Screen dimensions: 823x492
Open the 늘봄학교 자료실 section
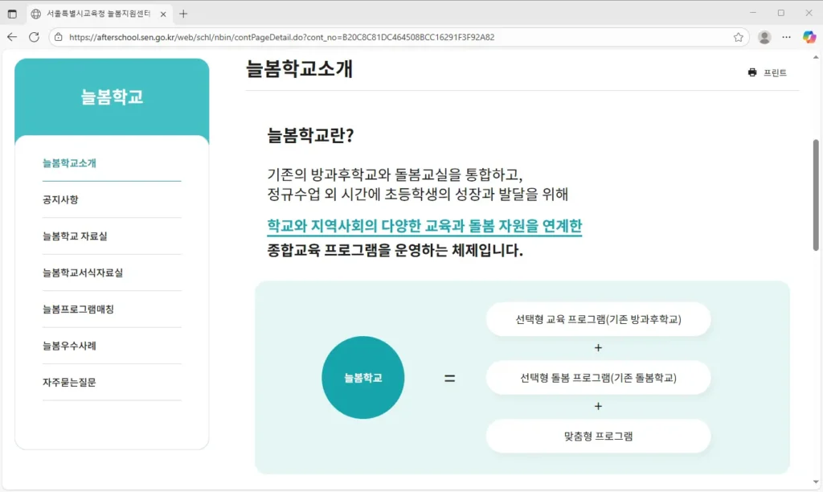click(74, 235)
